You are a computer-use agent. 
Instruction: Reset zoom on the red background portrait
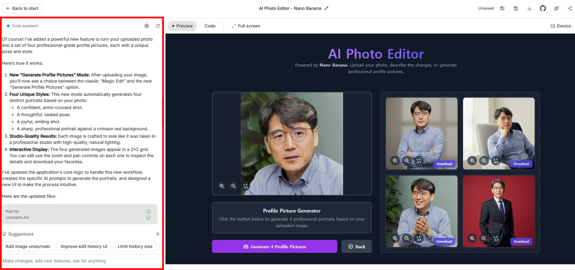pos(496,238)
